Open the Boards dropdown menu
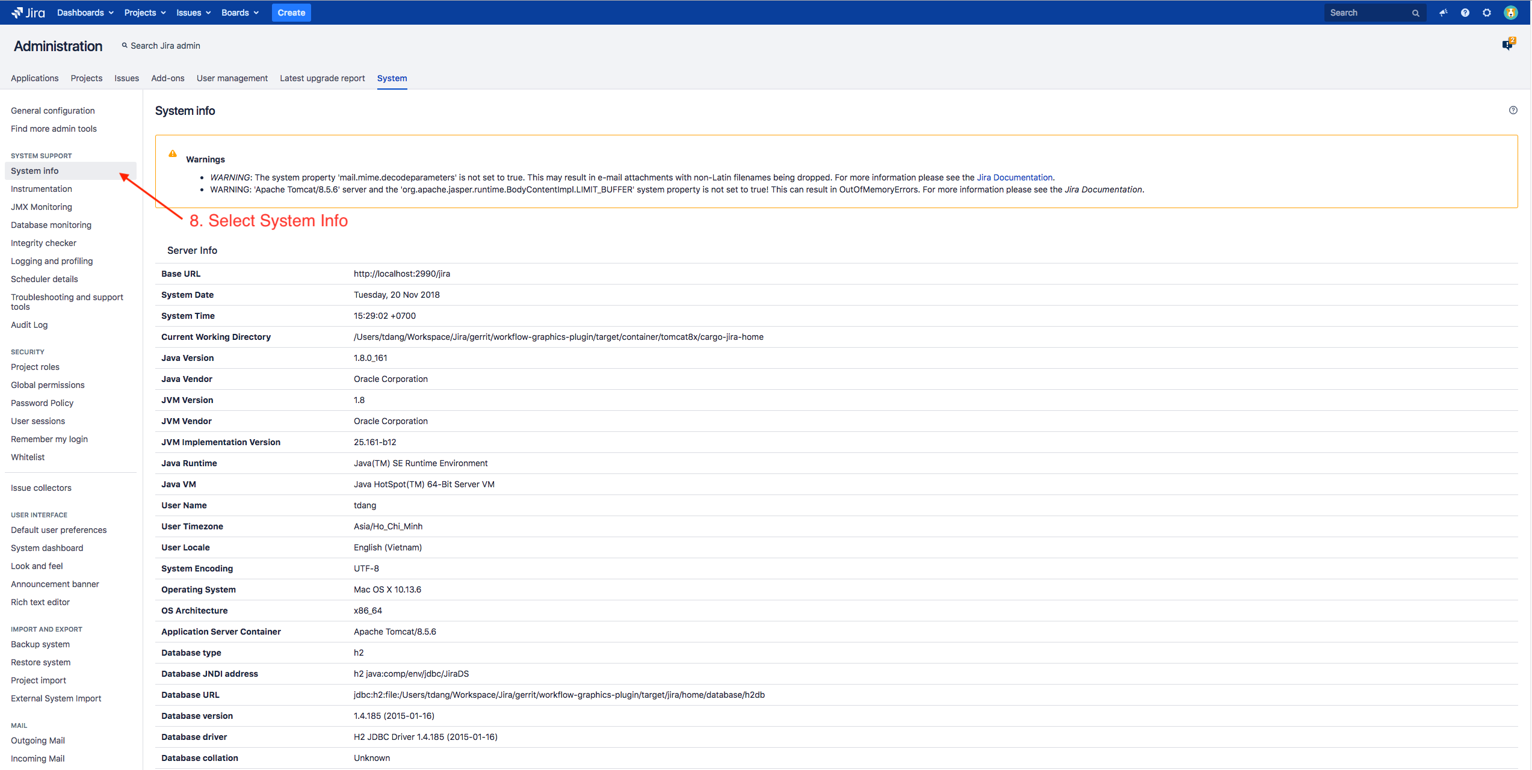The image size is (1532, 770). (x=239, y=13)
